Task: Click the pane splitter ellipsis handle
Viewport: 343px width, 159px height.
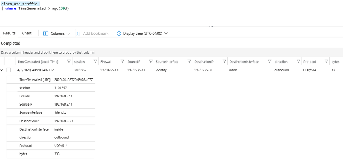Action: [211, 27]
